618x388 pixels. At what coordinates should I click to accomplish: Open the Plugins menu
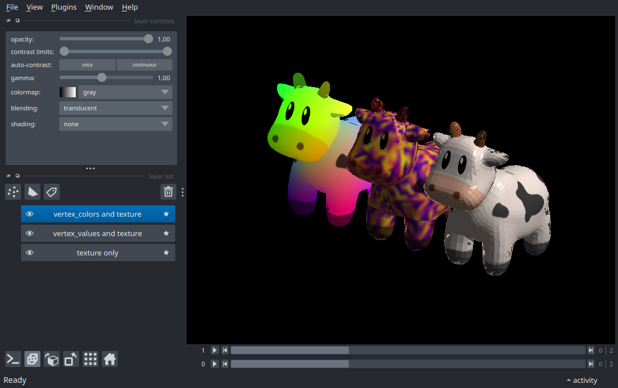pos(64,7)
